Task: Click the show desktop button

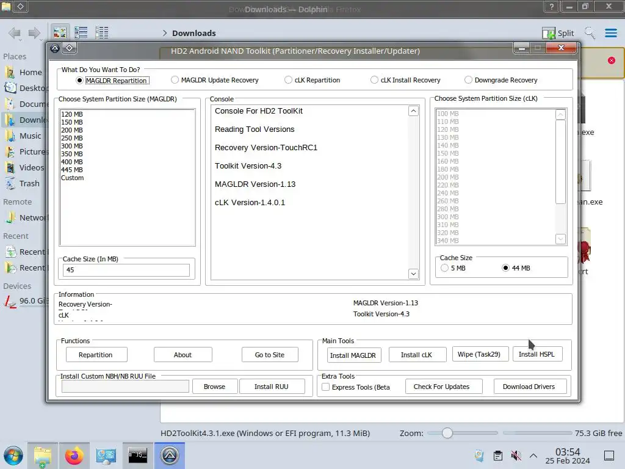Action: click(x=609, y=456)
